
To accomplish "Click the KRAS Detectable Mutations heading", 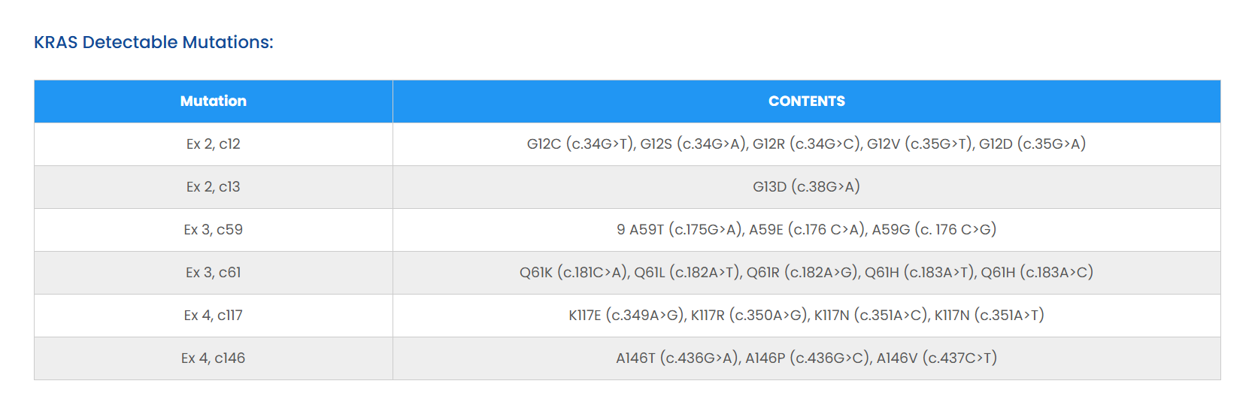I will (x=153, y=42).
